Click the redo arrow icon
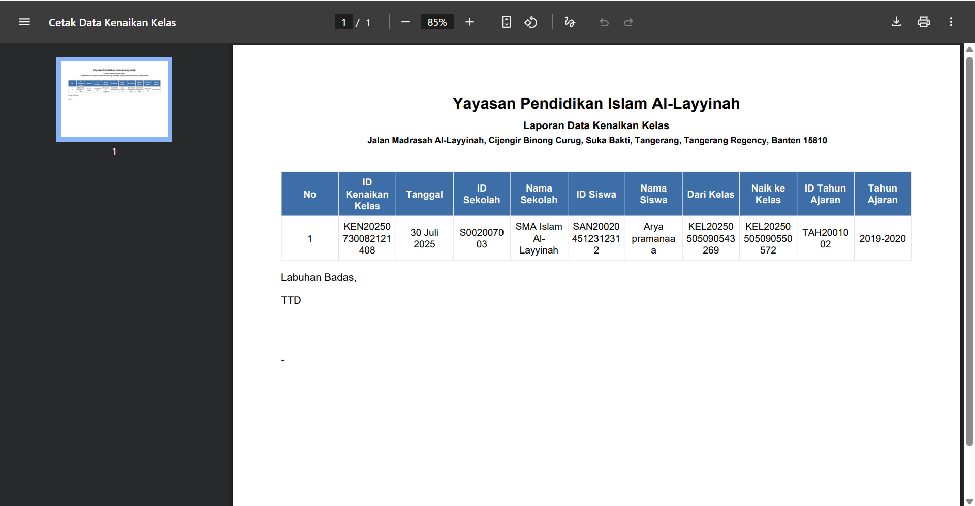The height and width of the screenshot is (506, 975). click(x=628, y=22)
